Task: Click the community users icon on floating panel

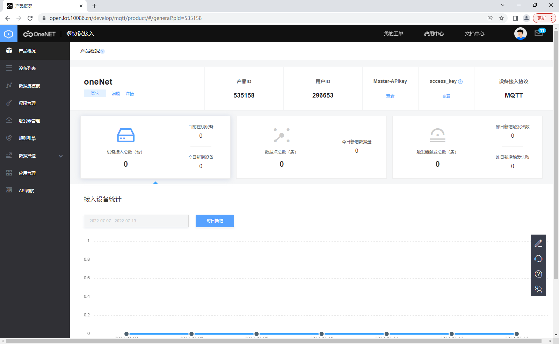Action: point(538,289)
